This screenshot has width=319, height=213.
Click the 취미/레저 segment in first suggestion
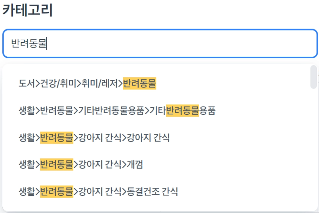point(99,84)
